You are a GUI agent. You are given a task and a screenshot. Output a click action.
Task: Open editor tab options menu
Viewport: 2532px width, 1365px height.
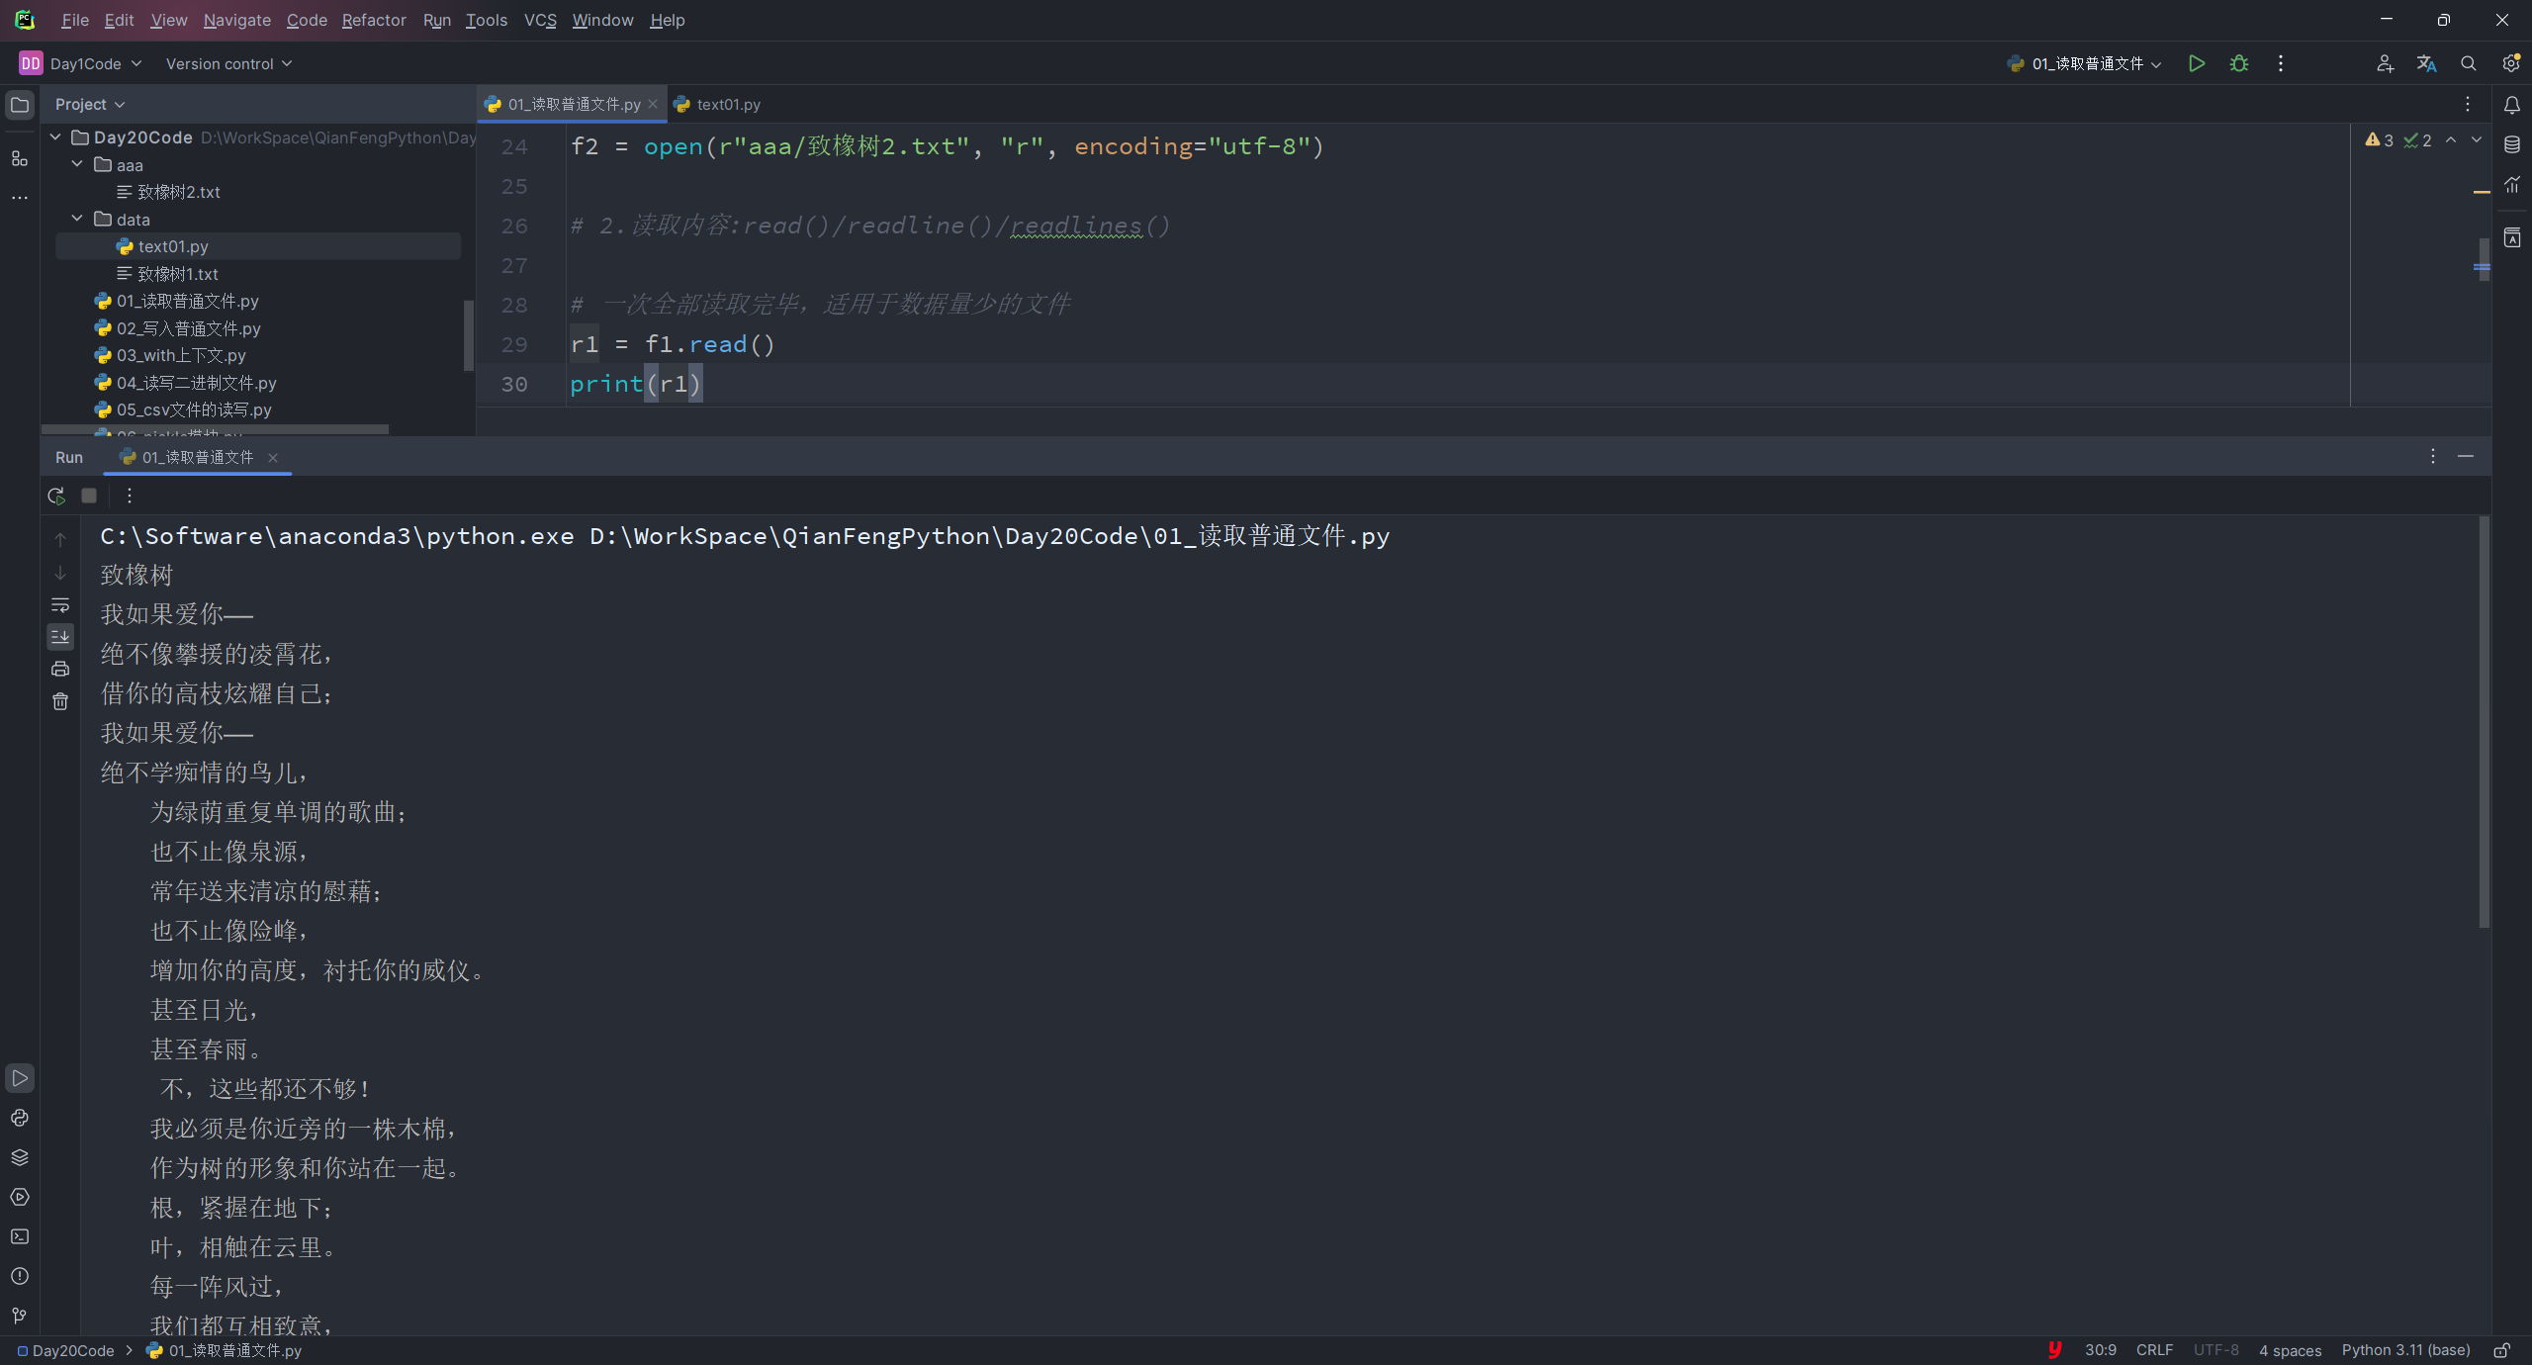(2468, 104)
